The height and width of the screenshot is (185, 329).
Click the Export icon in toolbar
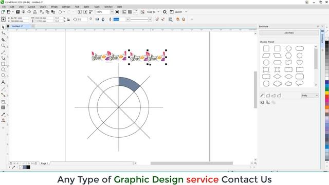tap(85, 12)
